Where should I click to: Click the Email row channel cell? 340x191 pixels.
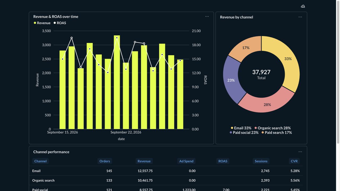coord(36,171)
